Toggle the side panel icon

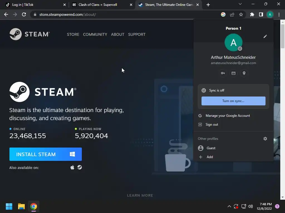[x=261, y=14]
